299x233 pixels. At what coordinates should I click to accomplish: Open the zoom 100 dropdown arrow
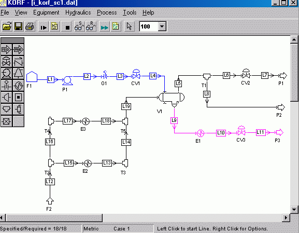click(162, 26)
